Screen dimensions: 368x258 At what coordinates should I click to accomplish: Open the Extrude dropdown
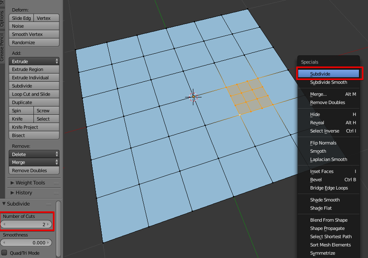(34, 61)
